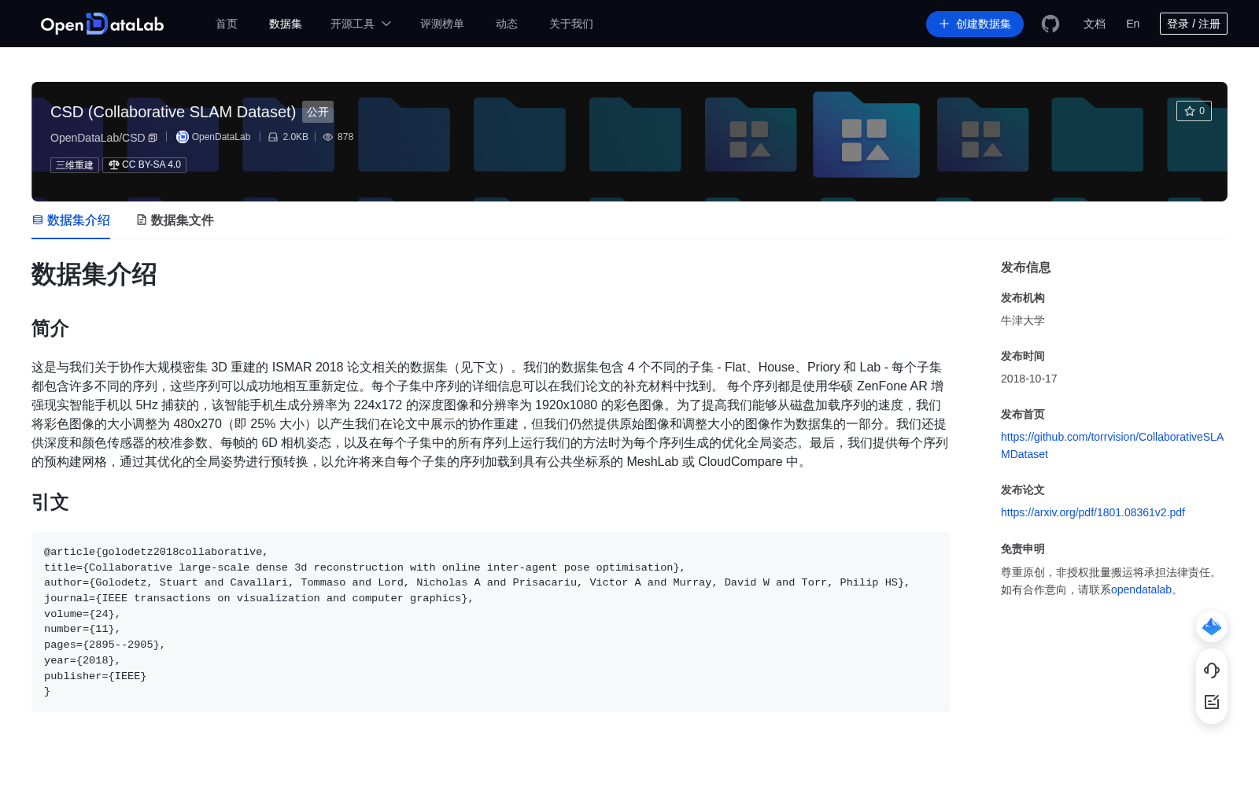Click the OpenDataLab logo
Viewport: 1259px width, 787px height.
tap(102, 24)
